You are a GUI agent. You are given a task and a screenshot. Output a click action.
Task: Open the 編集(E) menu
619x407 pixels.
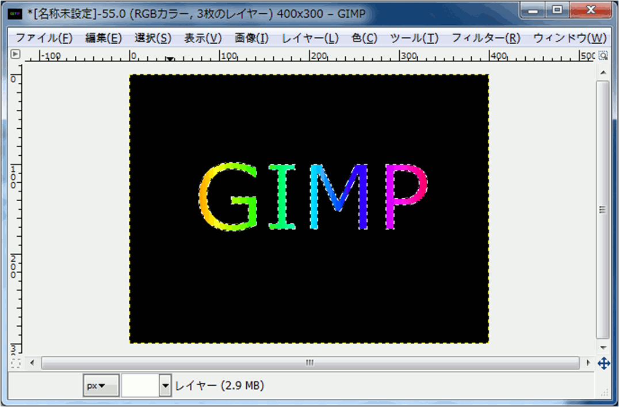[104, 38]
